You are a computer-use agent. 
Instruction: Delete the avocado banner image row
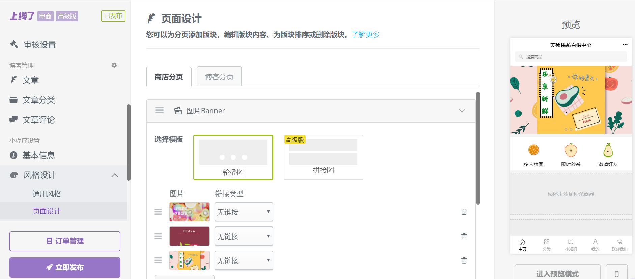464,260
